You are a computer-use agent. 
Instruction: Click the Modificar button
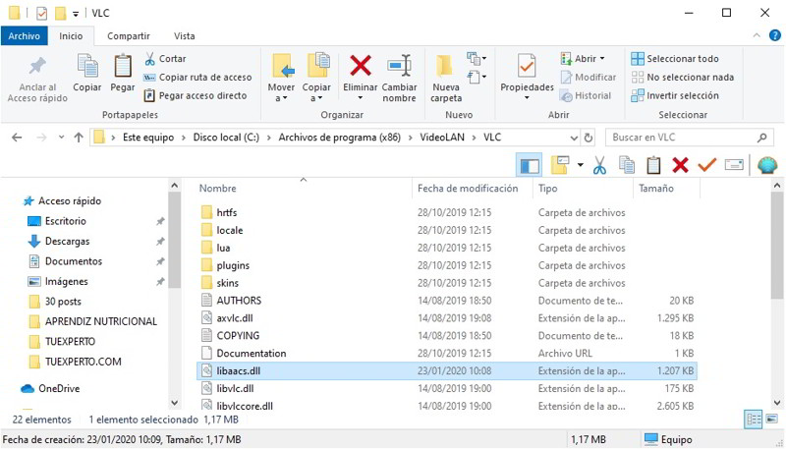[588, 78]
